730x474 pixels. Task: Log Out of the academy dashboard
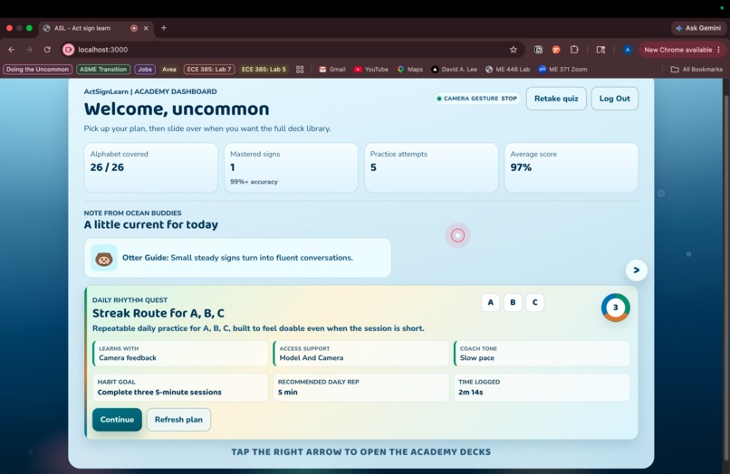[x=615, y=99]
